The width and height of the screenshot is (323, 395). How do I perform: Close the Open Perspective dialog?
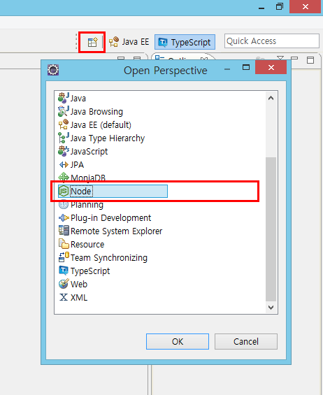[x=271, y=68]
